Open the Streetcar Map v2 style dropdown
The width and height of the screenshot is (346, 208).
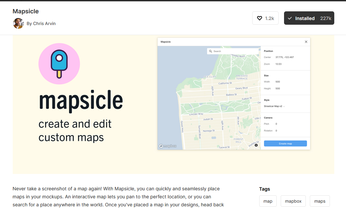tap(274, 106)
